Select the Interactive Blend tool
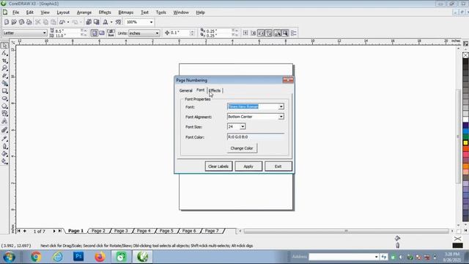469x264 pixels. [x=4, y=130]
